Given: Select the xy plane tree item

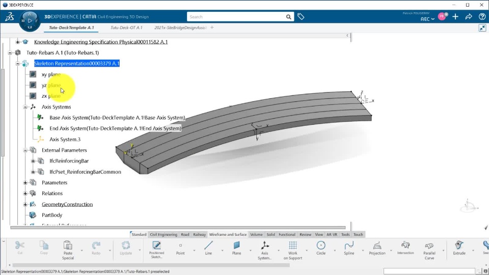Looking at the screenshot, I should 51,74.
